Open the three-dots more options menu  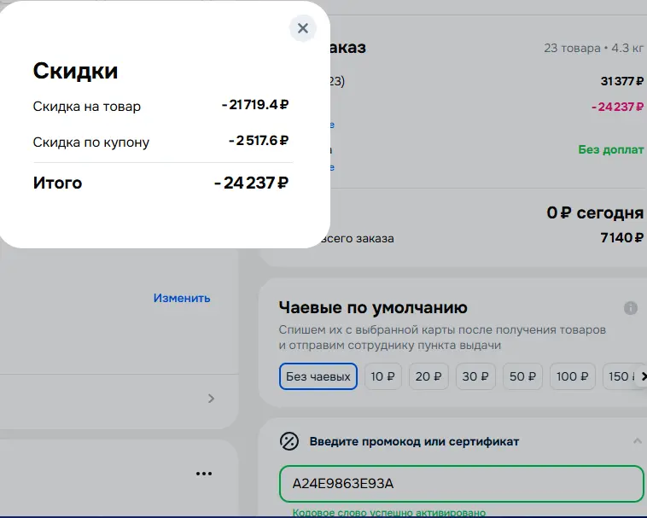[204, 474]
